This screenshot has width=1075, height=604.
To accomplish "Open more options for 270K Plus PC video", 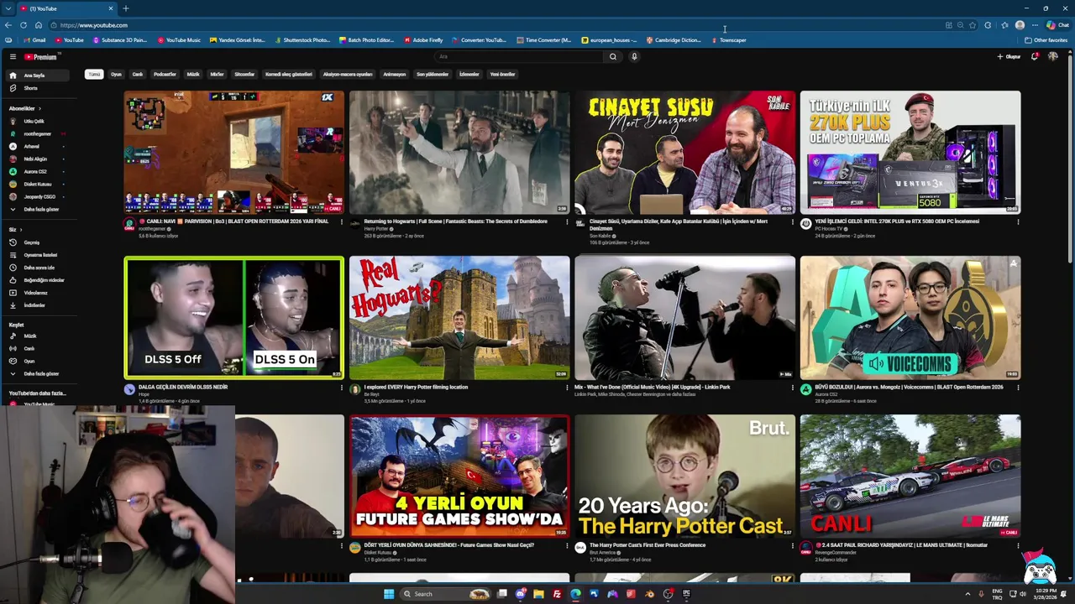I will [x=1018, y=222].
